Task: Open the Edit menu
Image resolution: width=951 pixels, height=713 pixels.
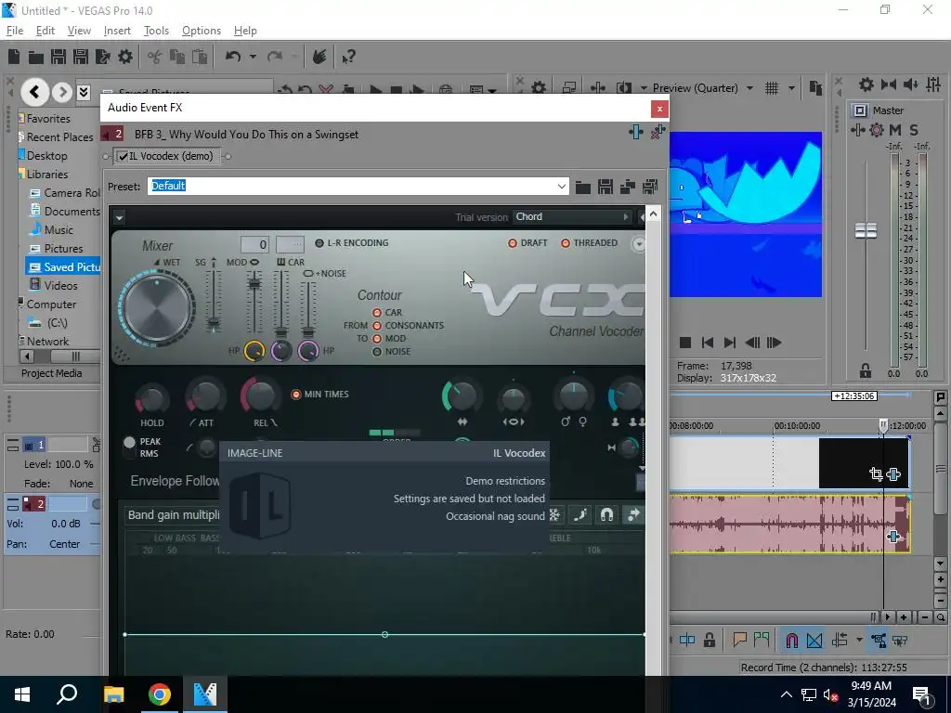Action: 46,31
